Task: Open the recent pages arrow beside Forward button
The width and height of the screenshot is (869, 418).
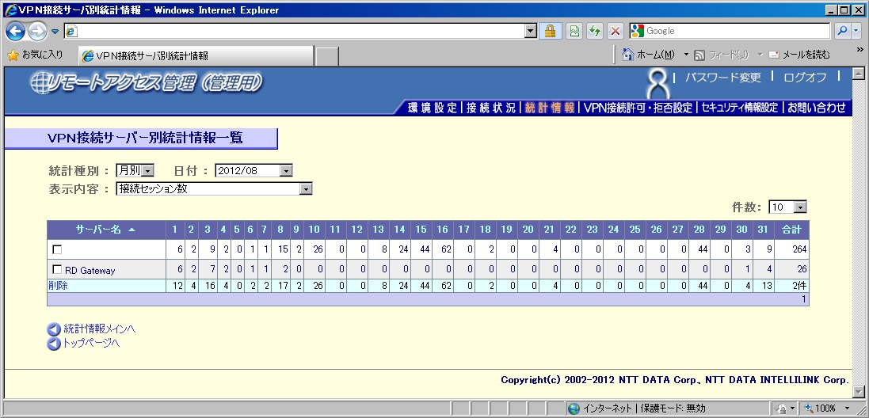Action: click(x=55, y=32)
